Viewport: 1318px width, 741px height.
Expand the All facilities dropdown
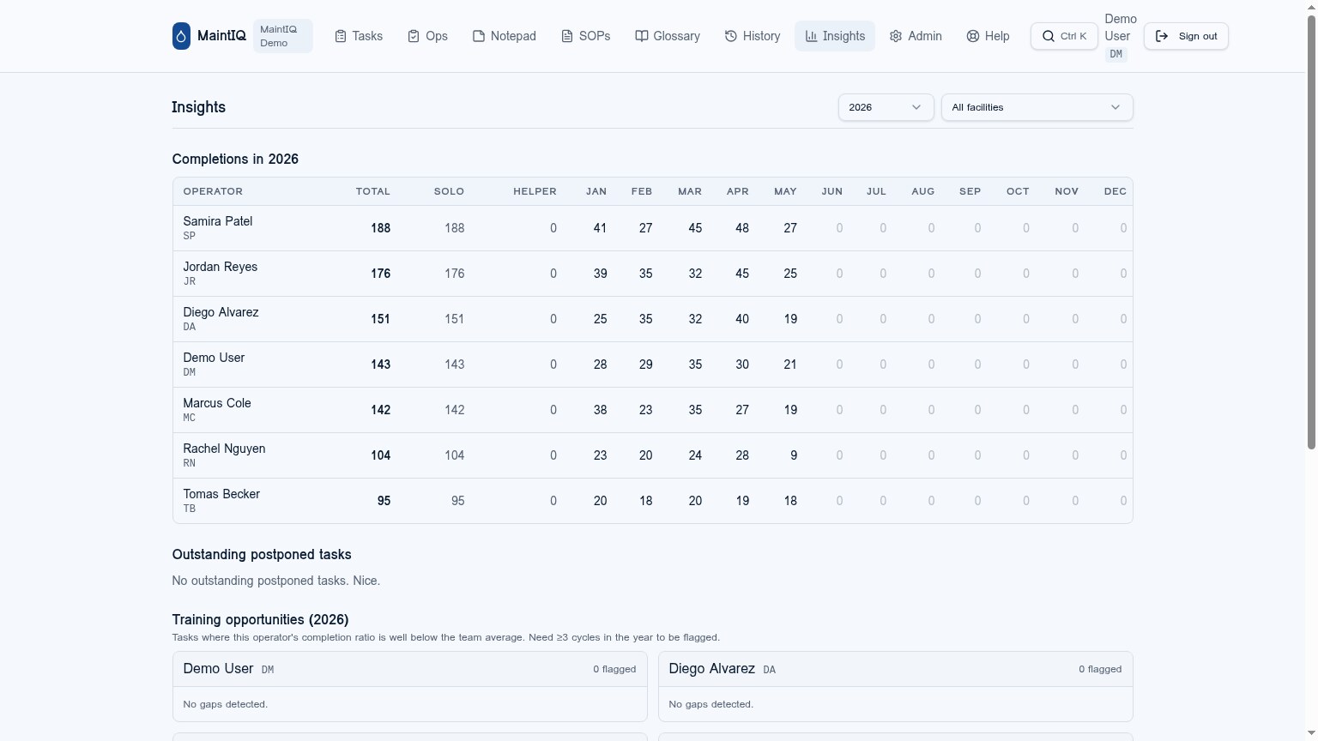(1037, 107)
